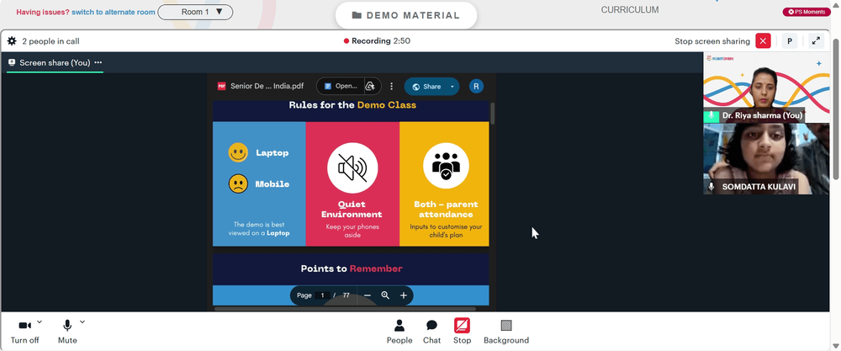This screenshot has height=351, width=841.
Task: Open the People panel
Action: click(x=399, y=332)
